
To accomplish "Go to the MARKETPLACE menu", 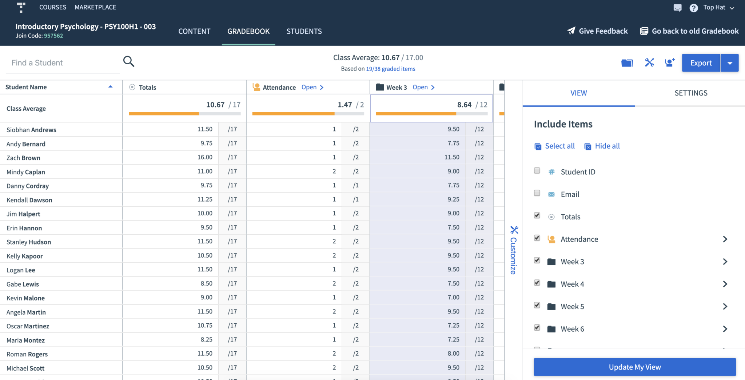I will (95, 7).
